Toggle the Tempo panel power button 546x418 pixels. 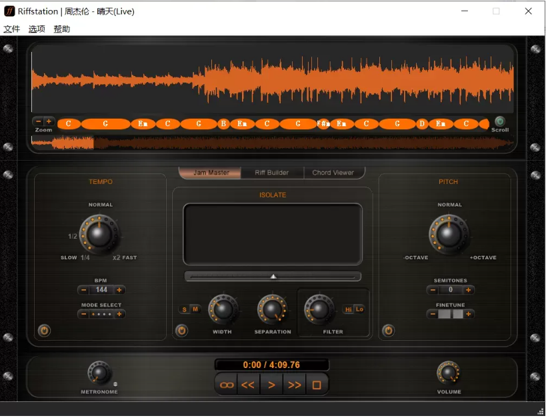[44, 330]
